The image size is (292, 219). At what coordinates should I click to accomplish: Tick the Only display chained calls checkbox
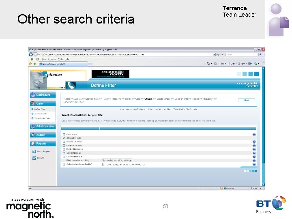tap(64, 164)
